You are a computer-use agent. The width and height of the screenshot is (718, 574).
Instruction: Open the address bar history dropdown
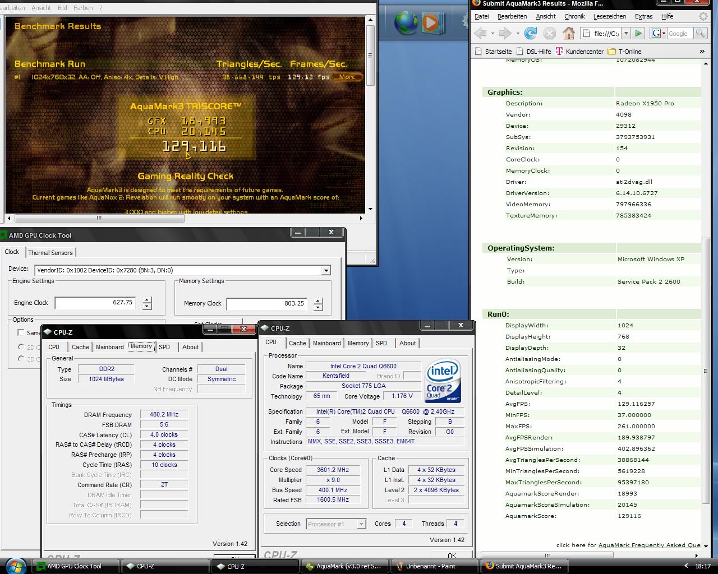627,34
